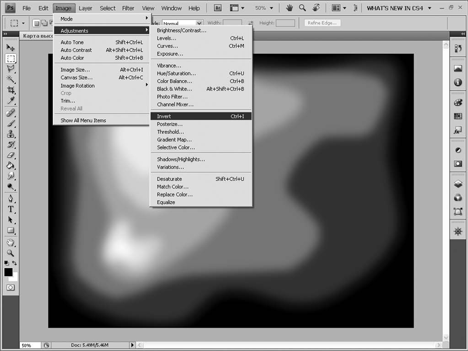468x351 pixels.
Task: Open the Info panel icon
Action: pyautogui.click(x=458, y=82)
